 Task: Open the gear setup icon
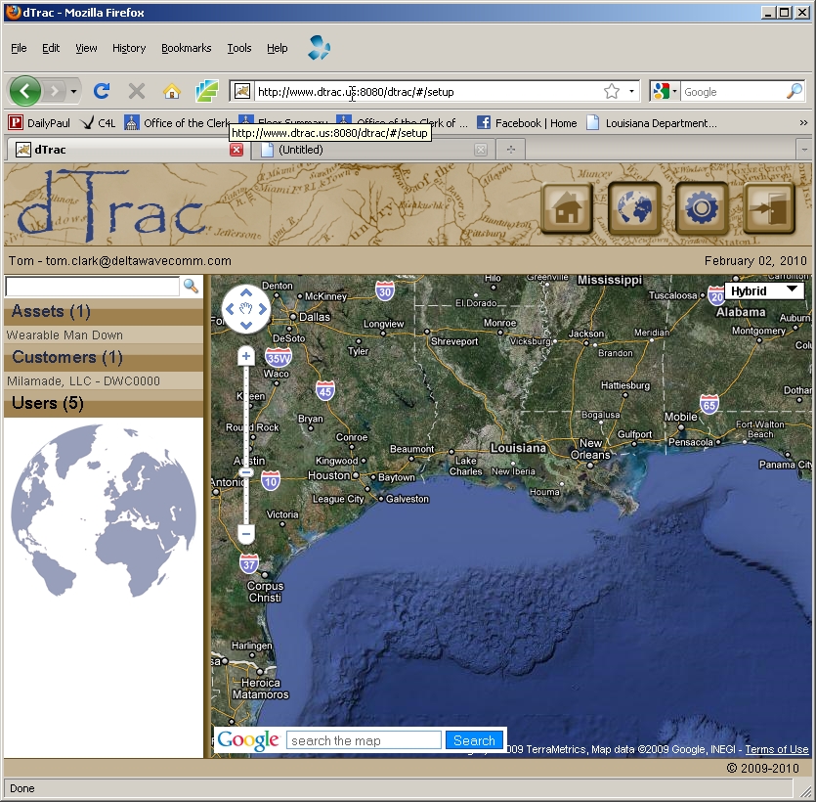tap(701, 208)
